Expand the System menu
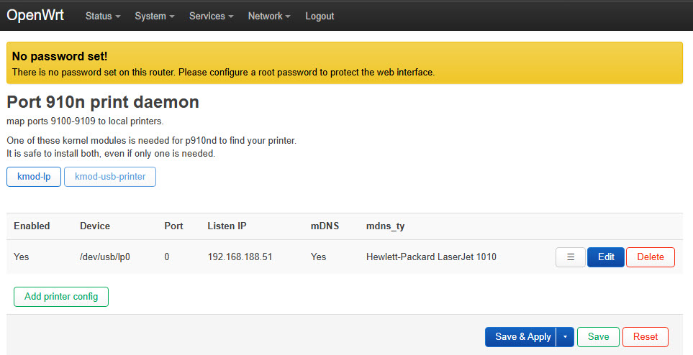693x355 pixels. coord(154,16)
